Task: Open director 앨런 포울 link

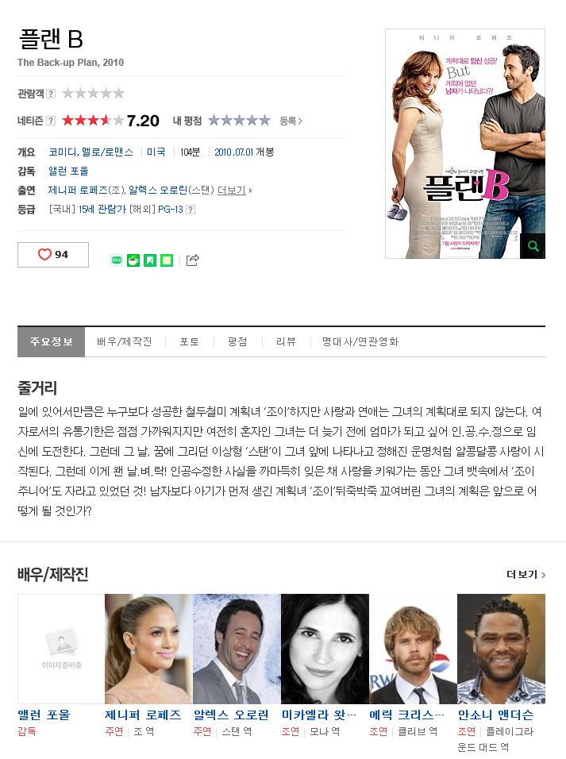Action: pos(68,171)
